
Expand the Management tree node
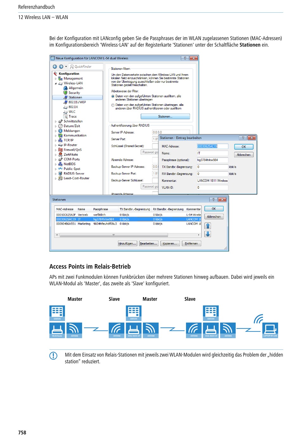(x=56, y=79)
